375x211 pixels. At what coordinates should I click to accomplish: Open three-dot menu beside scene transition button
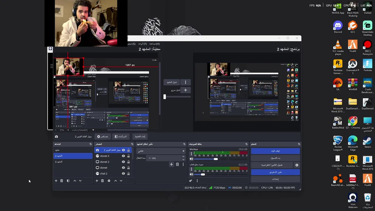tap(185, 82)
